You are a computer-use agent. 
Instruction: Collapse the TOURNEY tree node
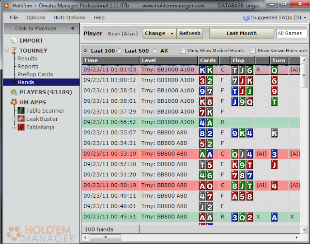click(7, 50)
